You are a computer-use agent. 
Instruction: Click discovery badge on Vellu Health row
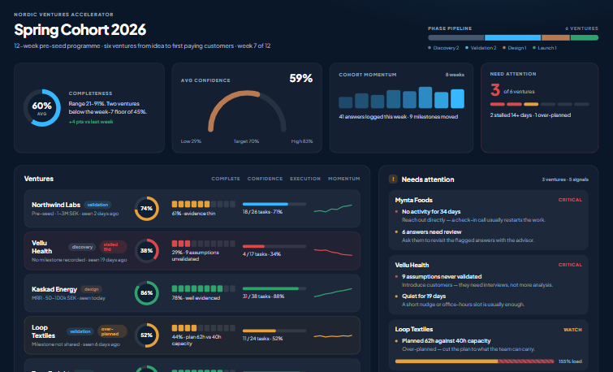tap(82, 247)
